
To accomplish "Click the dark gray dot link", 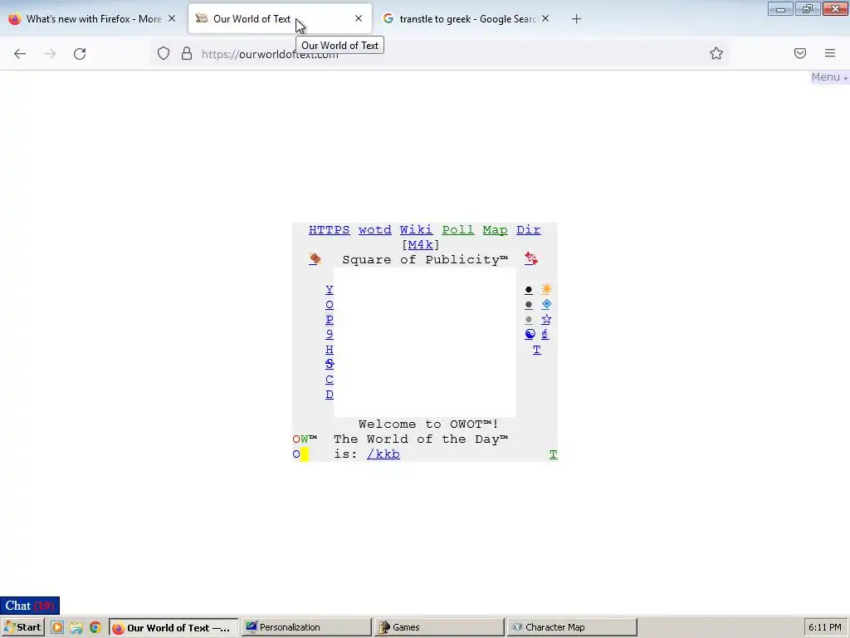I will pos(529,305).
